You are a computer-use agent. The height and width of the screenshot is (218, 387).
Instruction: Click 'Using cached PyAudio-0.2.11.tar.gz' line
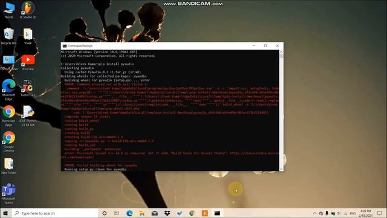coord(102,72)
